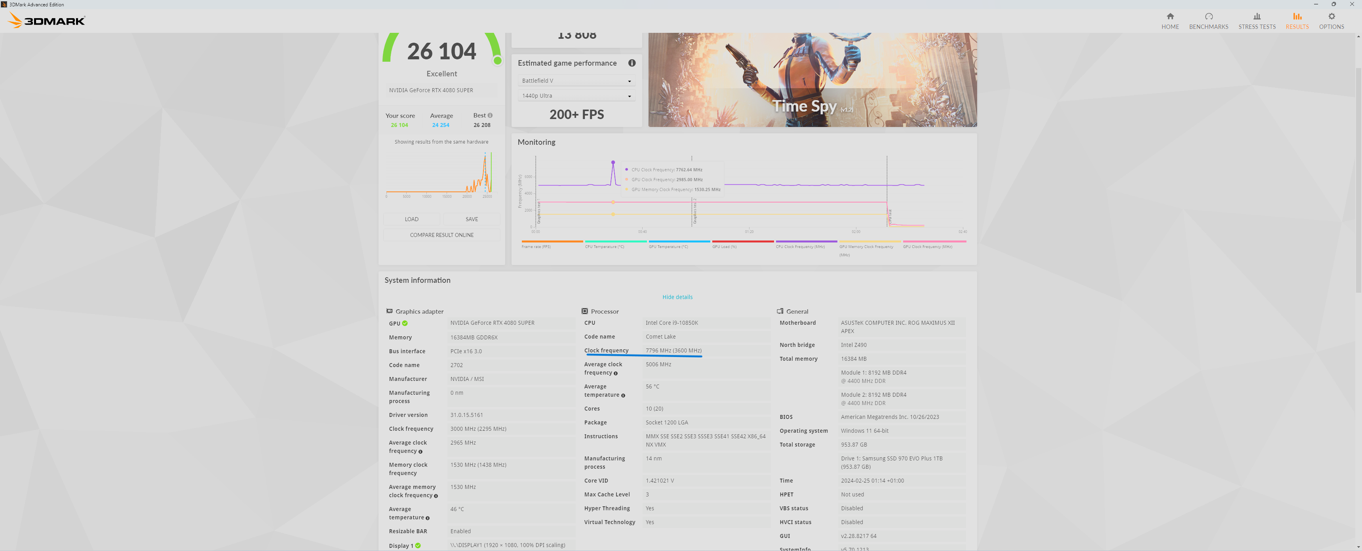This screenshot has height=551, width=1362.
Task: Click info icon beside Average temperature processor
Action: [623, 395]
